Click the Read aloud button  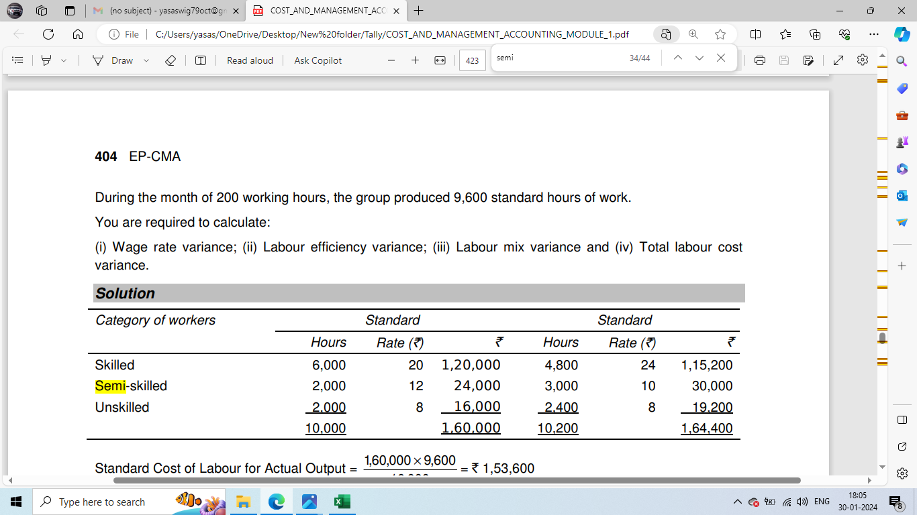pos(250,60)
